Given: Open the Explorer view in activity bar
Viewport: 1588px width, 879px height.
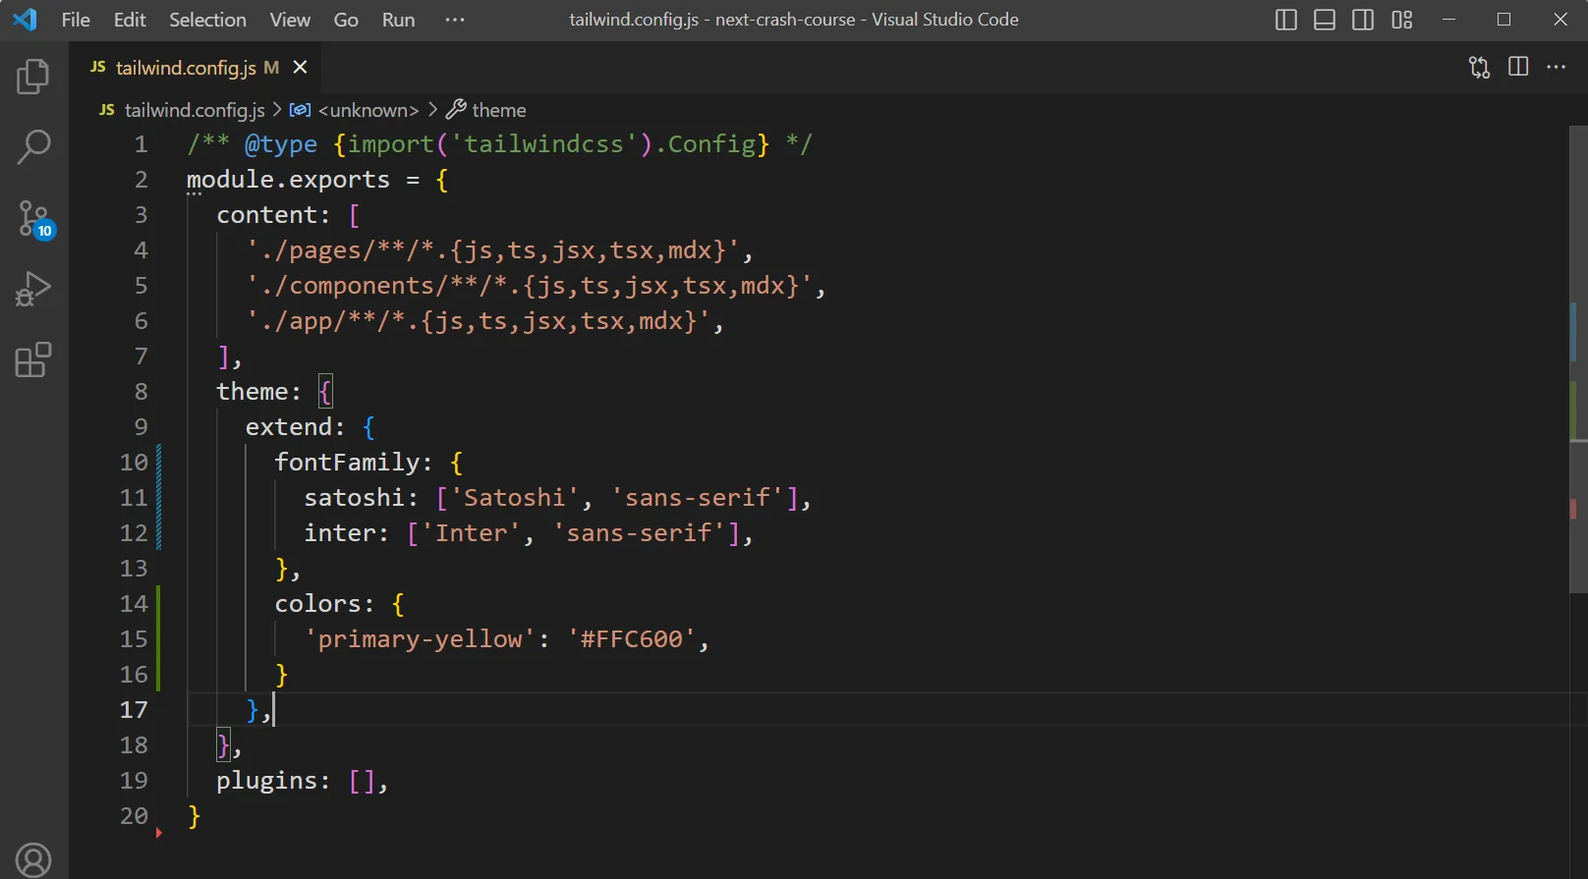Looking at the screenshot, I should point(33,77).
